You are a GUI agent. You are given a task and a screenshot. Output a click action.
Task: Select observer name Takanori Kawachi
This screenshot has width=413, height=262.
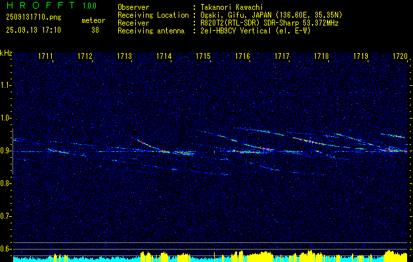tap(232, 7)
